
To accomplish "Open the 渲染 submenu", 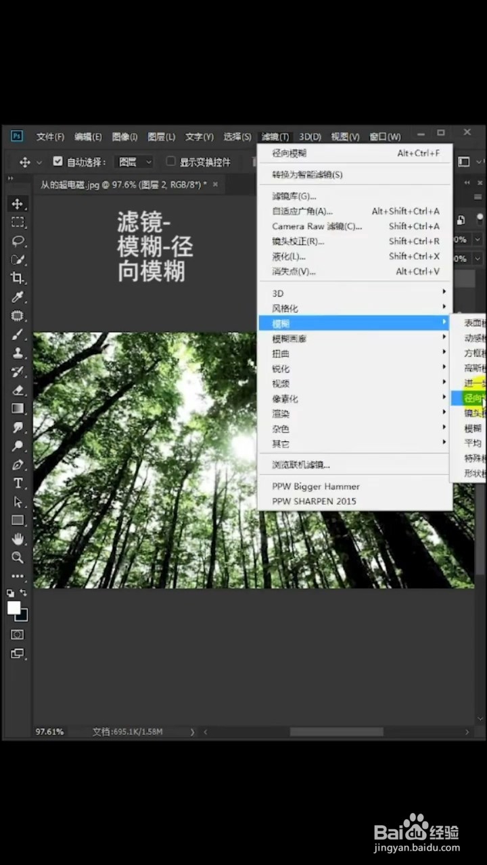I will [x=355, y=414].
